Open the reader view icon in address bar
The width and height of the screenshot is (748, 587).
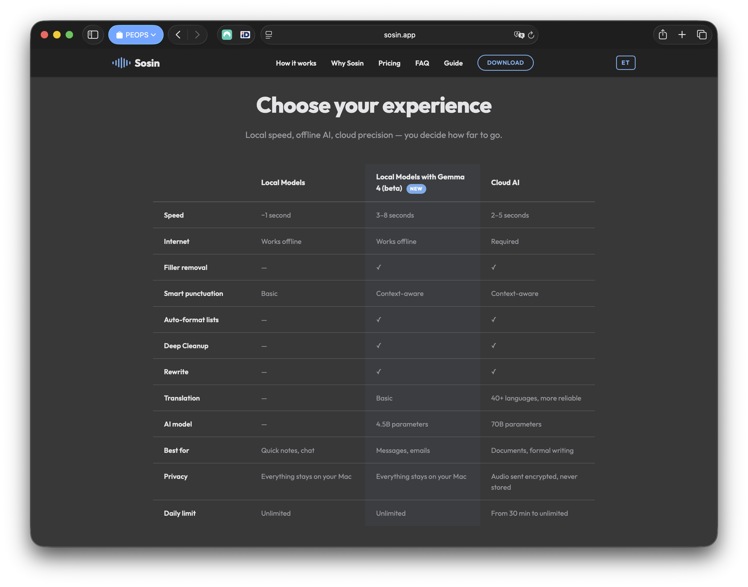point(269,35)
